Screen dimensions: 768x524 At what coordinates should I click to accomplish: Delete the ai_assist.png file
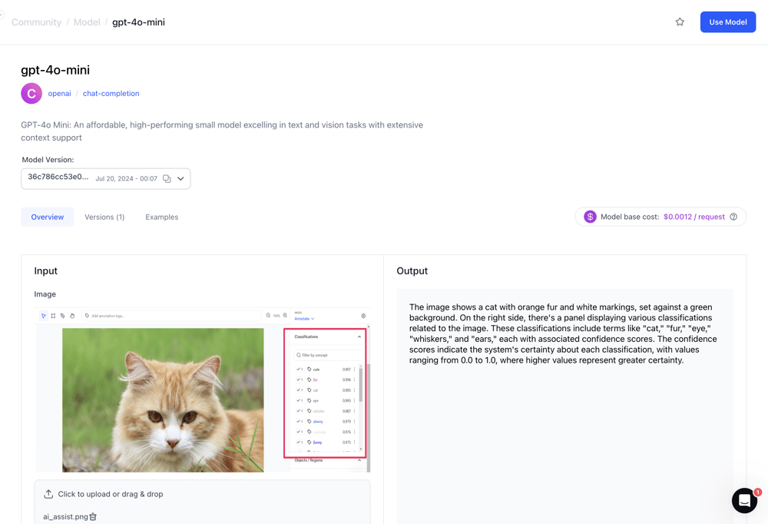click(93, 517)
